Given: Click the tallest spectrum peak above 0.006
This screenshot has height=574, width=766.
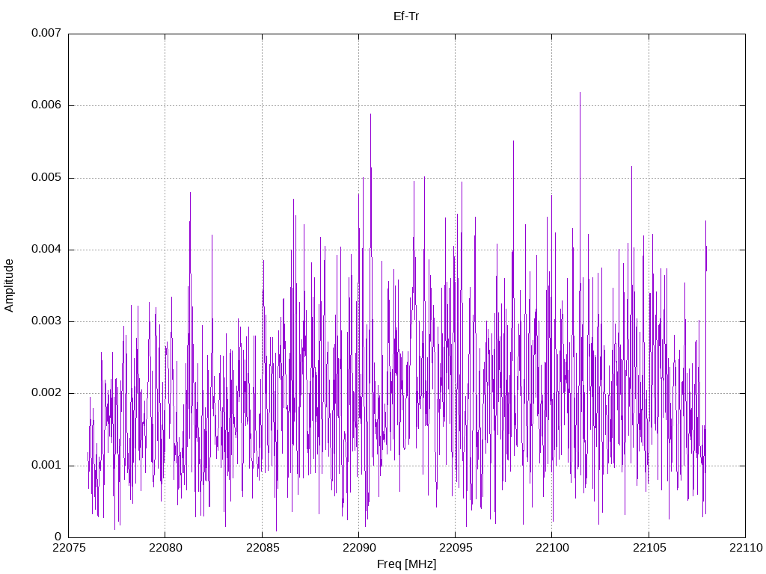Looking at the screenshot, I should (x=580, y=93).
